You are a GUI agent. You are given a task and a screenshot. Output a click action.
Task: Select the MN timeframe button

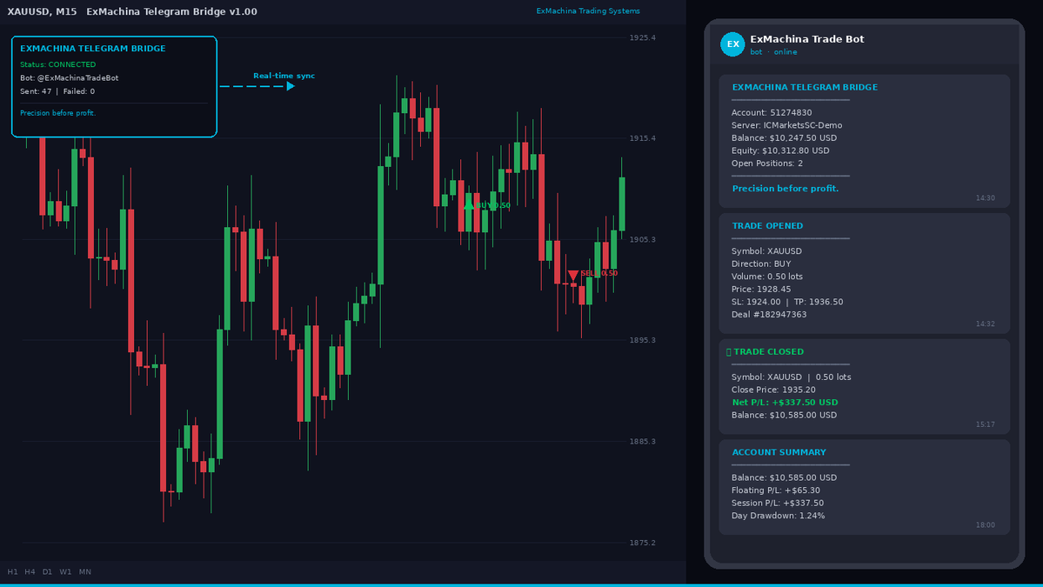click(x=84, y=571)
